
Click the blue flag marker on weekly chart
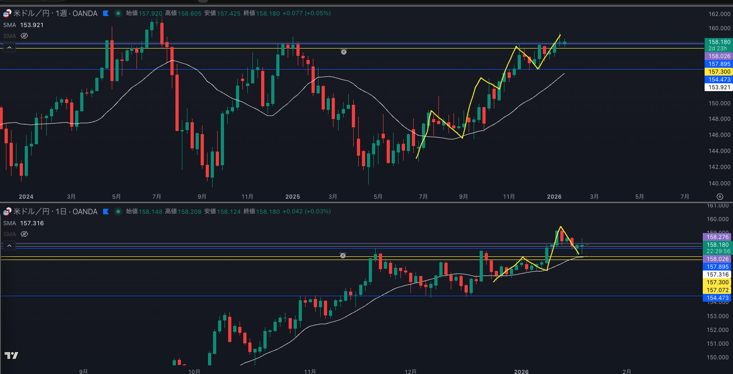pos(106,13)
